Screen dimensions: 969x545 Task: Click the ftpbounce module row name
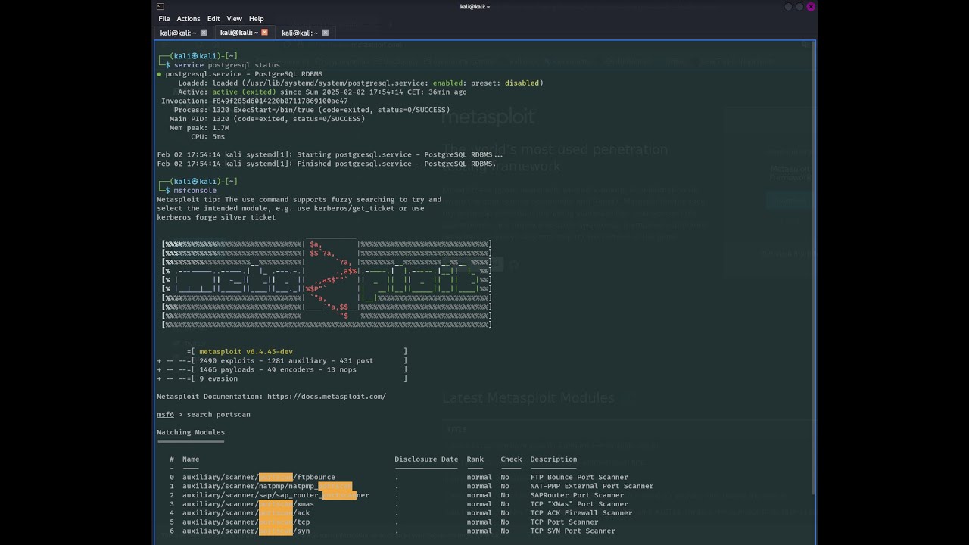pos(259,478)
